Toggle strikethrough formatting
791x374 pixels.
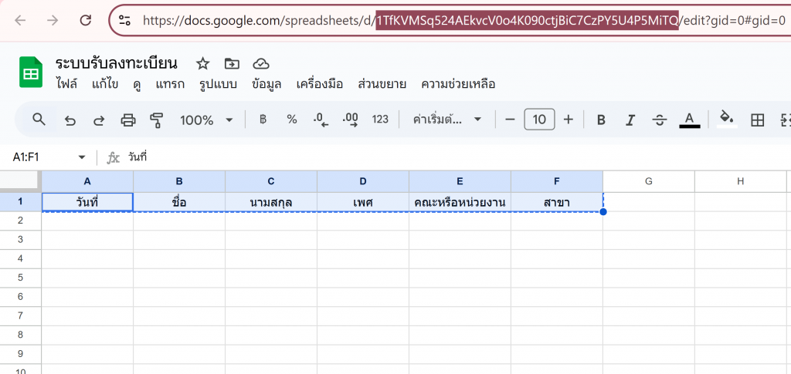659,120
